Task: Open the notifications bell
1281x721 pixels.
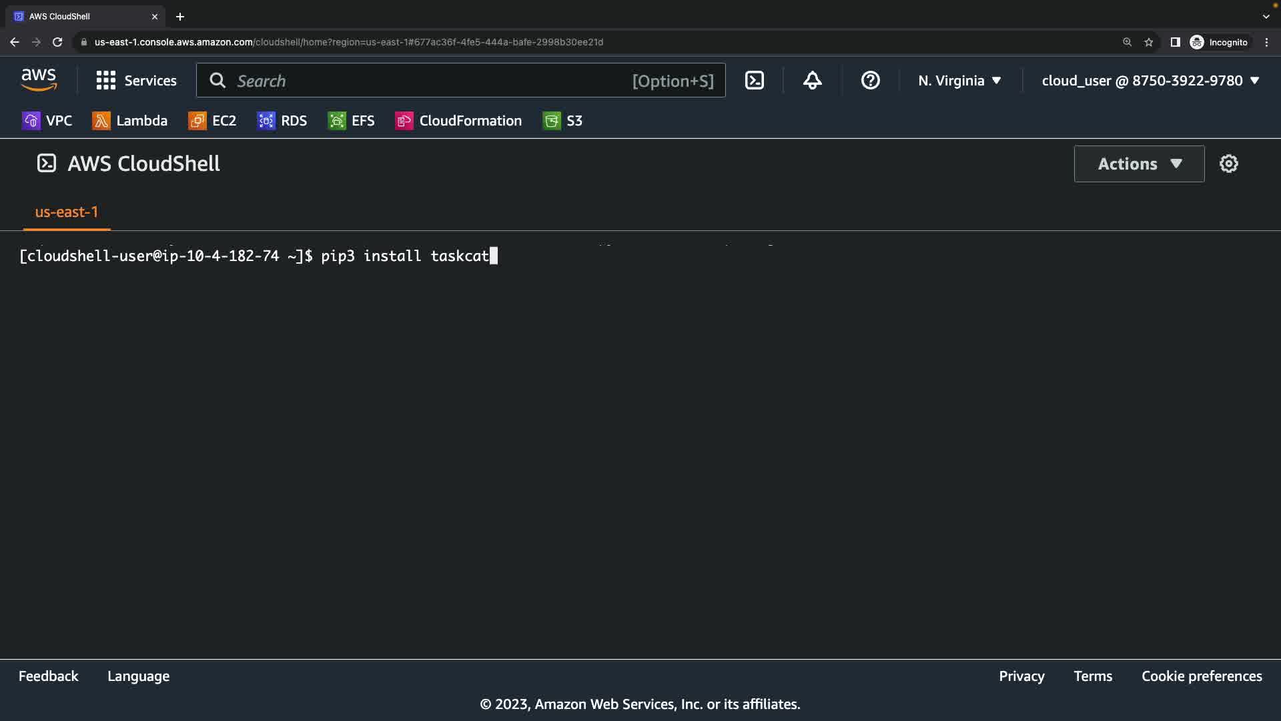Action: [812, 81]
